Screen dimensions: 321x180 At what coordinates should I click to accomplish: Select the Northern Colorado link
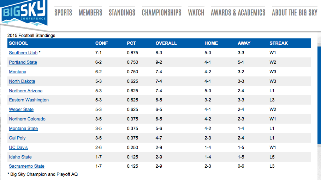pyautogui.click(x=27, y=119)
